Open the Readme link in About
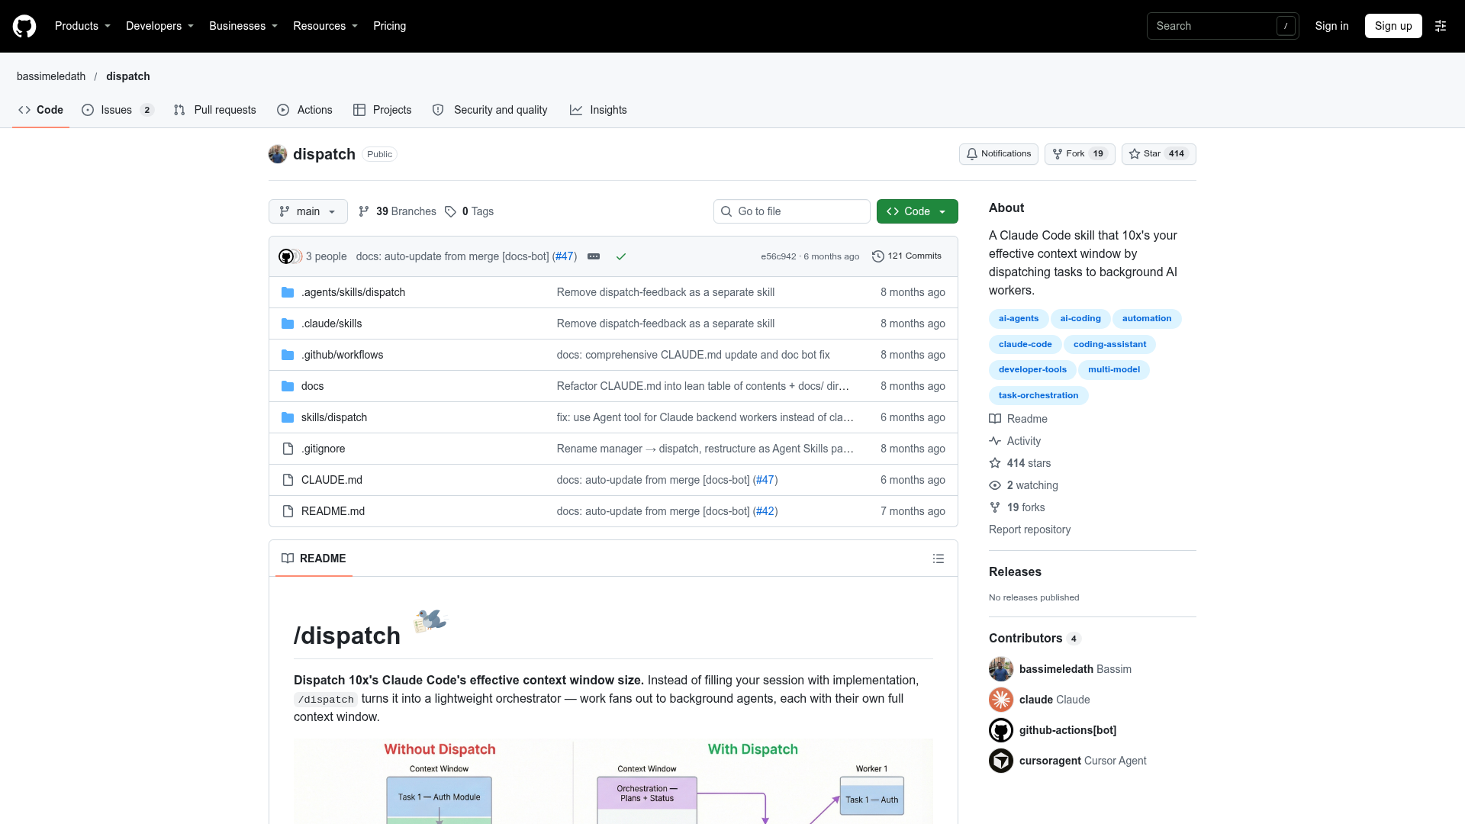 tap(1019, 419)
